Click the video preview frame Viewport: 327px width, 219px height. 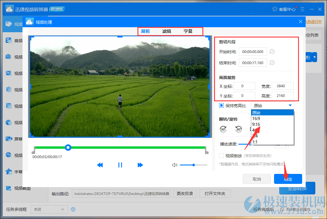(x=120, y=86)
